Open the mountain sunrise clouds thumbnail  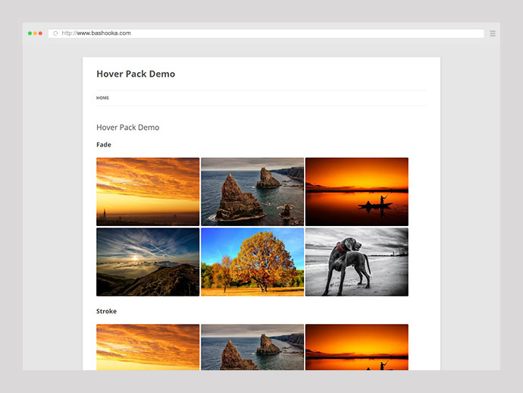tap(148, 262)
